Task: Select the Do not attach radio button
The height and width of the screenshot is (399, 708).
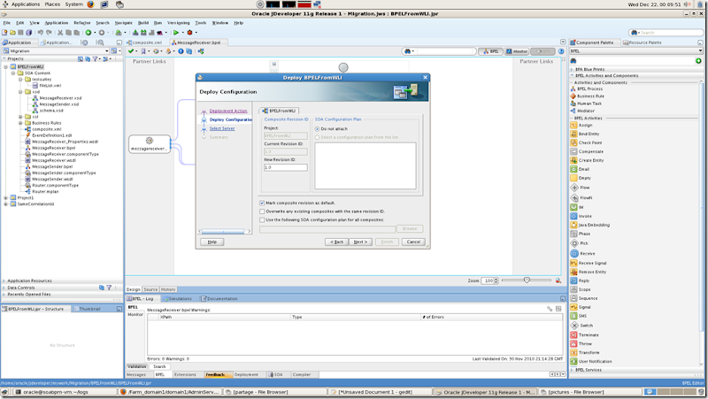Action: 317,129
